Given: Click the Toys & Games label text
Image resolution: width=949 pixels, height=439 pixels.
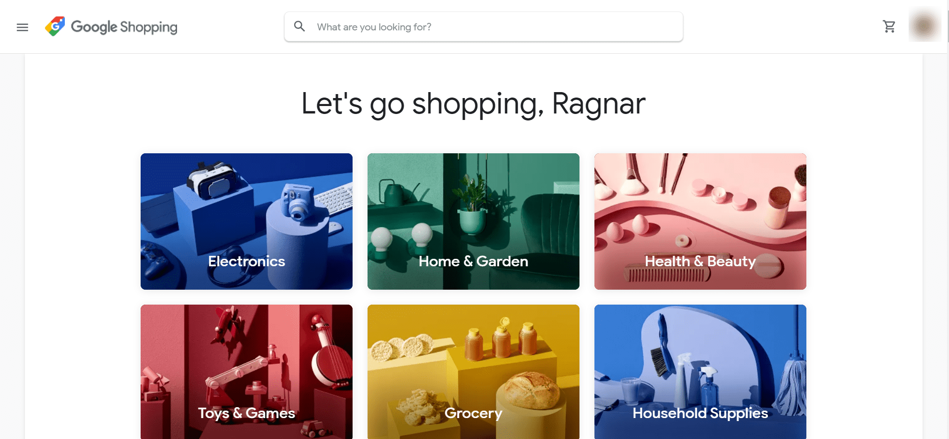Looking at the screenshot, I should (x=246, y=414).
